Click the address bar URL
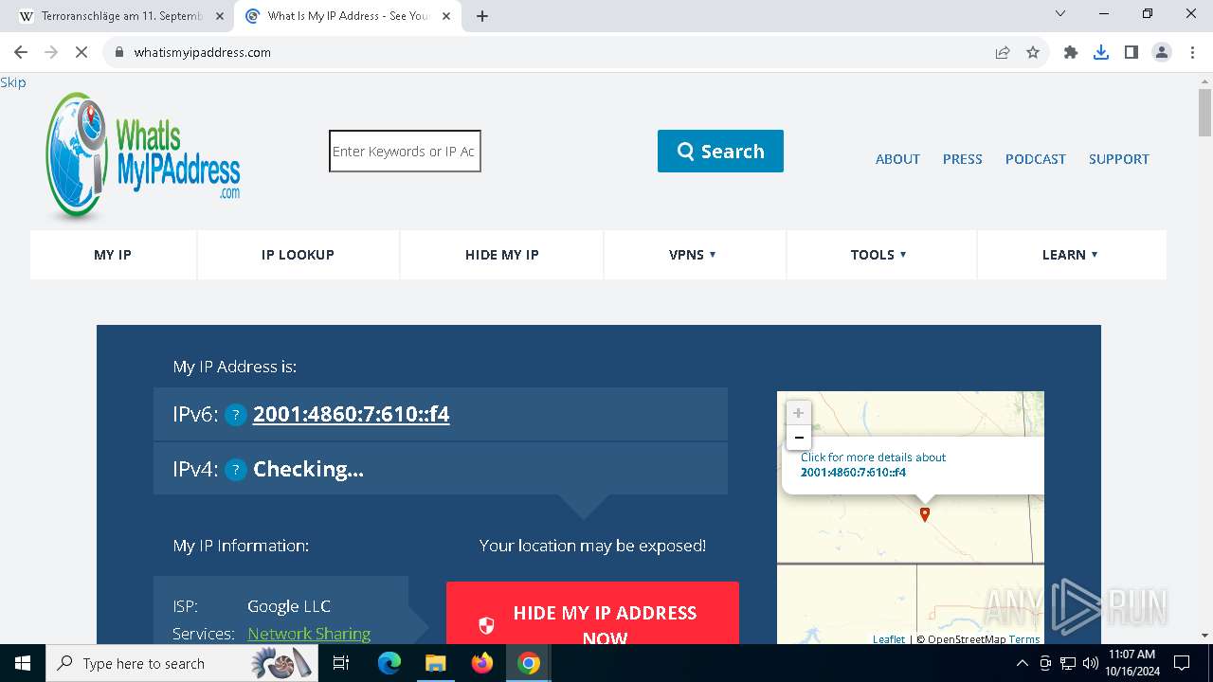1213x682 pixels. pos(203,52)
